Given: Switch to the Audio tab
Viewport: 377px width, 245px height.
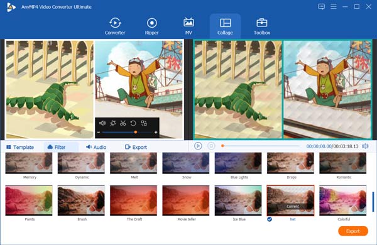Looking at the screenshot, I should (96, 147).
